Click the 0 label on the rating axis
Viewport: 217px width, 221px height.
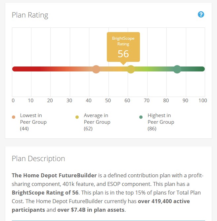pyautogui.click(x=13, y=101)
